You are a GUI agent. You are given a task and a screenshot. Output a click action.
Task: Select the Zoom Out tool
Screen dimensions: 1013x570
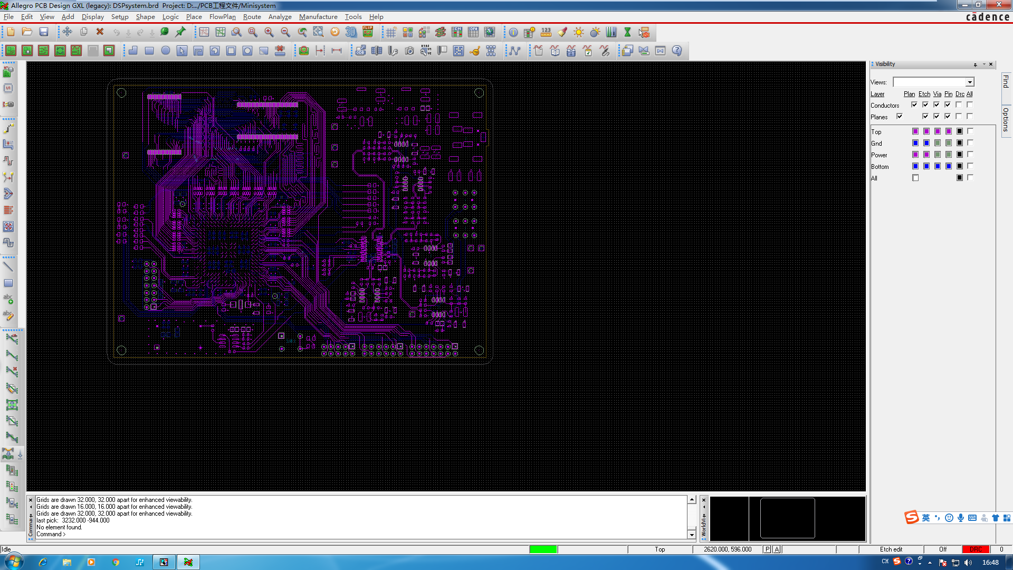coord(285,32)
